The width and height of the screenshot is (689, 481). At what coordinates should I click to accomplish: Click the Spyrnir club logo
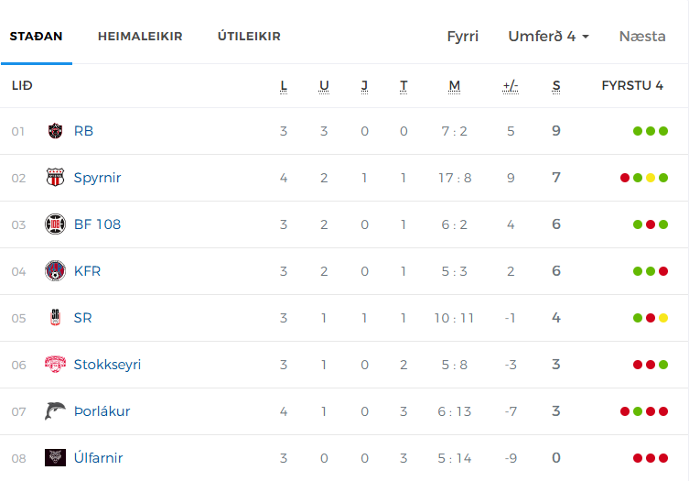pos(56,178)
